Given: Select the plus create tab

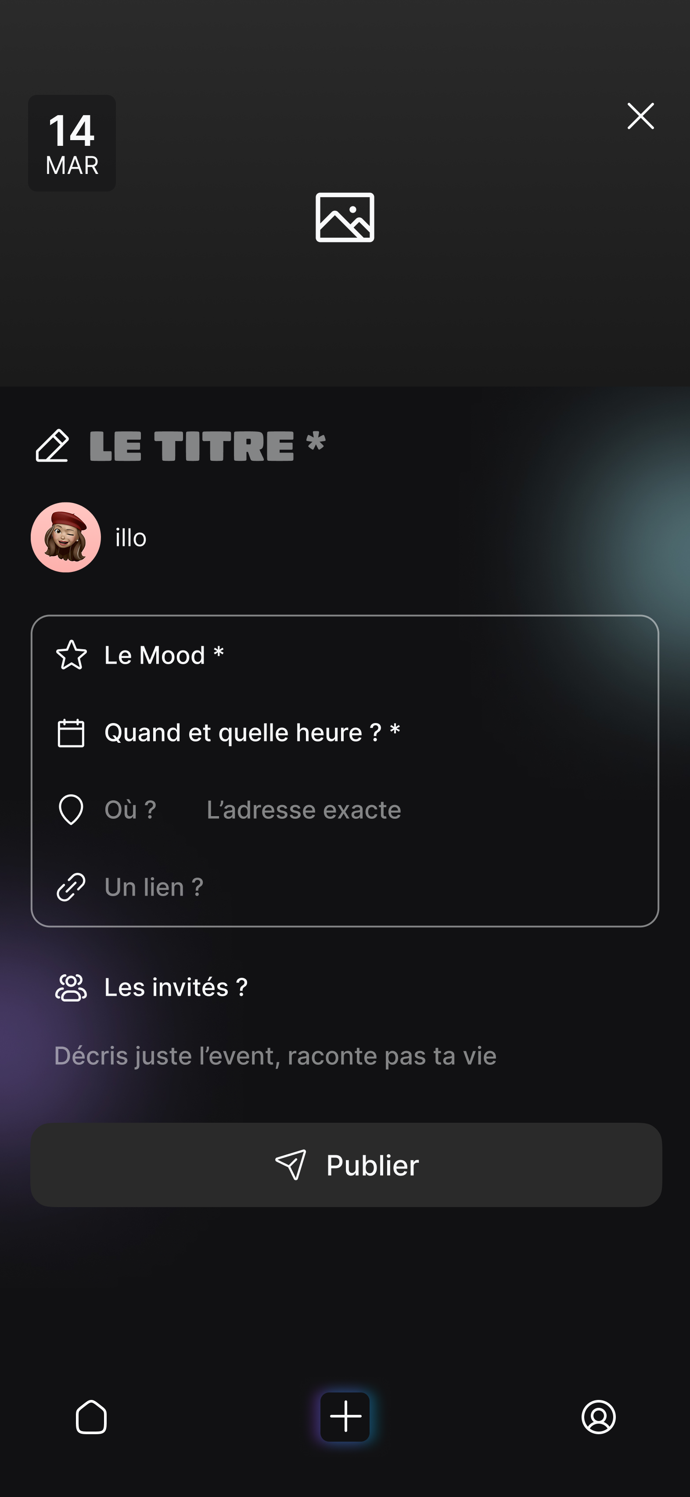Looking at the screenshot, I should 345,1417.
